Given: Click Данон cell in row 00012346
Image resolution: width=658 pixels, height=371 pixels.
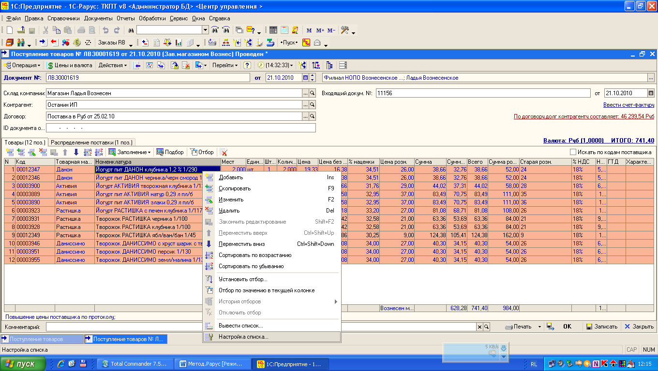Looking at the screenshot, I should 75,178.
